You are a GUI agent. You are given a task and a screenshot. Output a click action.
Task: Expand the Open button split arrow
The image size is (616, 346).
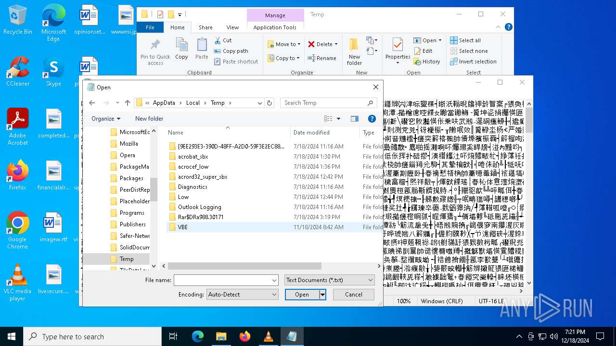tap(322, 295)
